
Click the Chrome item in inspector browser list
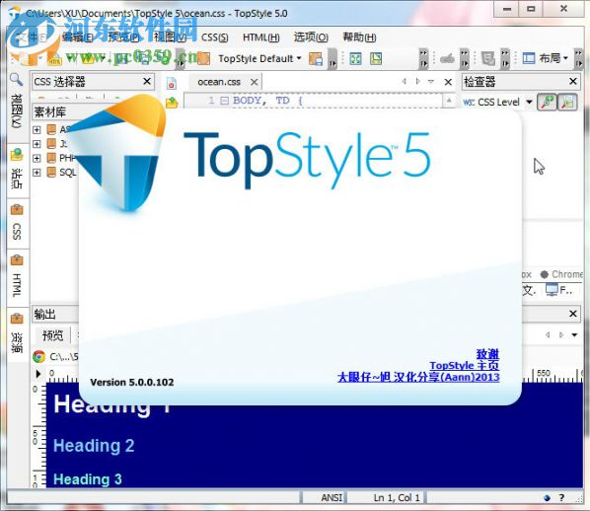(561, 274)
